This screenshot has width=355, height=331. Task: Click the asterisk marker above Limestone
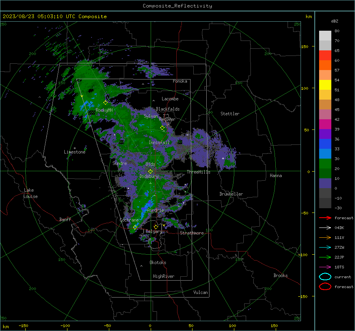[75, 148]
